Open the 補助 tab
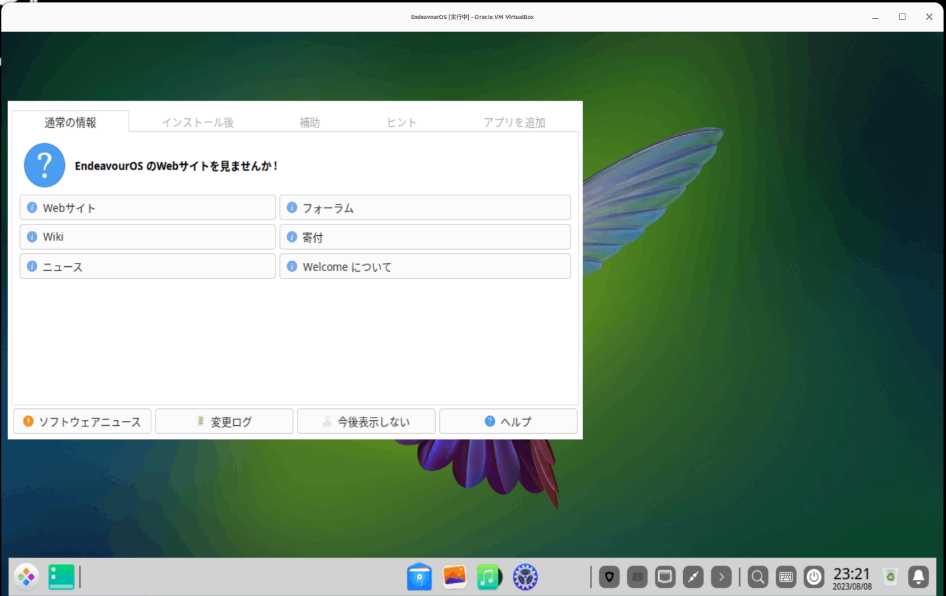This screenshot has width=946, height=596. tap(309, 122)
